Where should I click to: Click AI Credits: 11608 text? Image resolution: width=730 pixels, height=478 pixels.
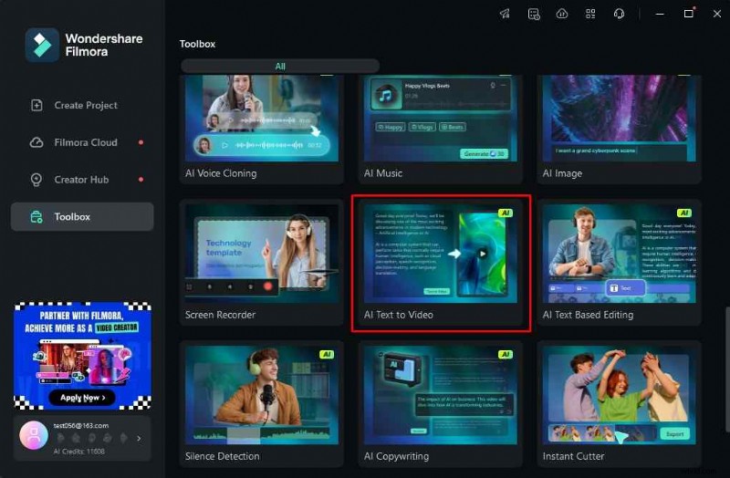point(79,451)
